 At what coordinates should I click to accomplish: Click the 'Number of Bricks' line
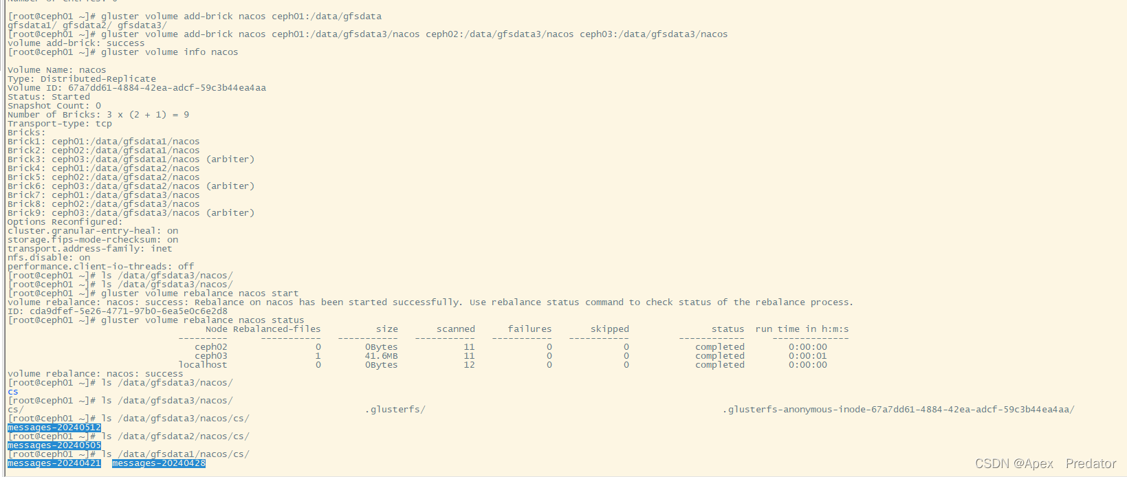coord(98,115)
